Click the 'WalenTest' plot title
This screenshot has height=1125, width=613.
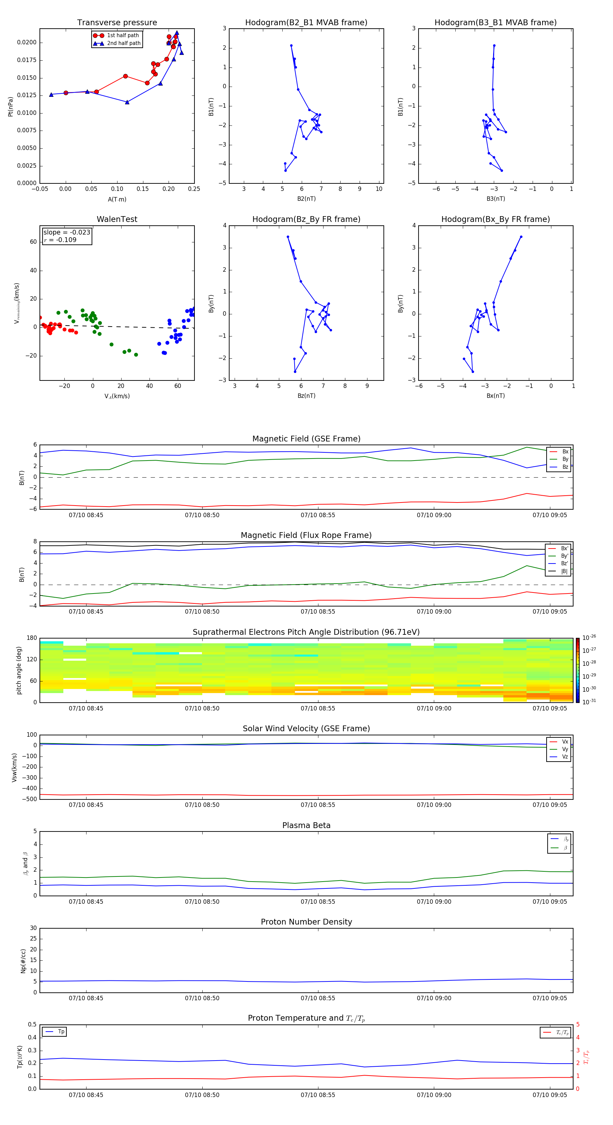tap(117, 219)
